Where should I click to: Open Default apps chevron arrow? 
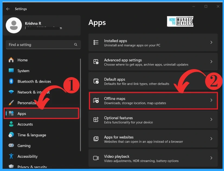211,81
